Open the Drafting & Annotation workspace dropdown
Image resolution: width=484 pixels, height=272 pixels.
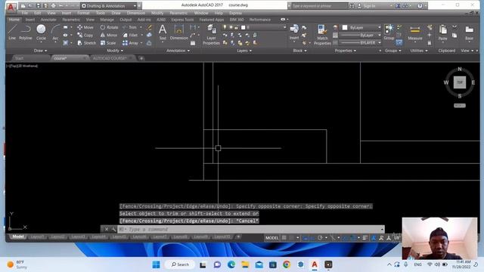click(109, 6)
